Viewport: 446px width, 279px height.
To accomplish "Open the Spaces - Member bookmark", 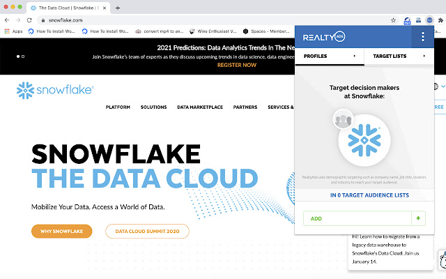I will point(266,31).
